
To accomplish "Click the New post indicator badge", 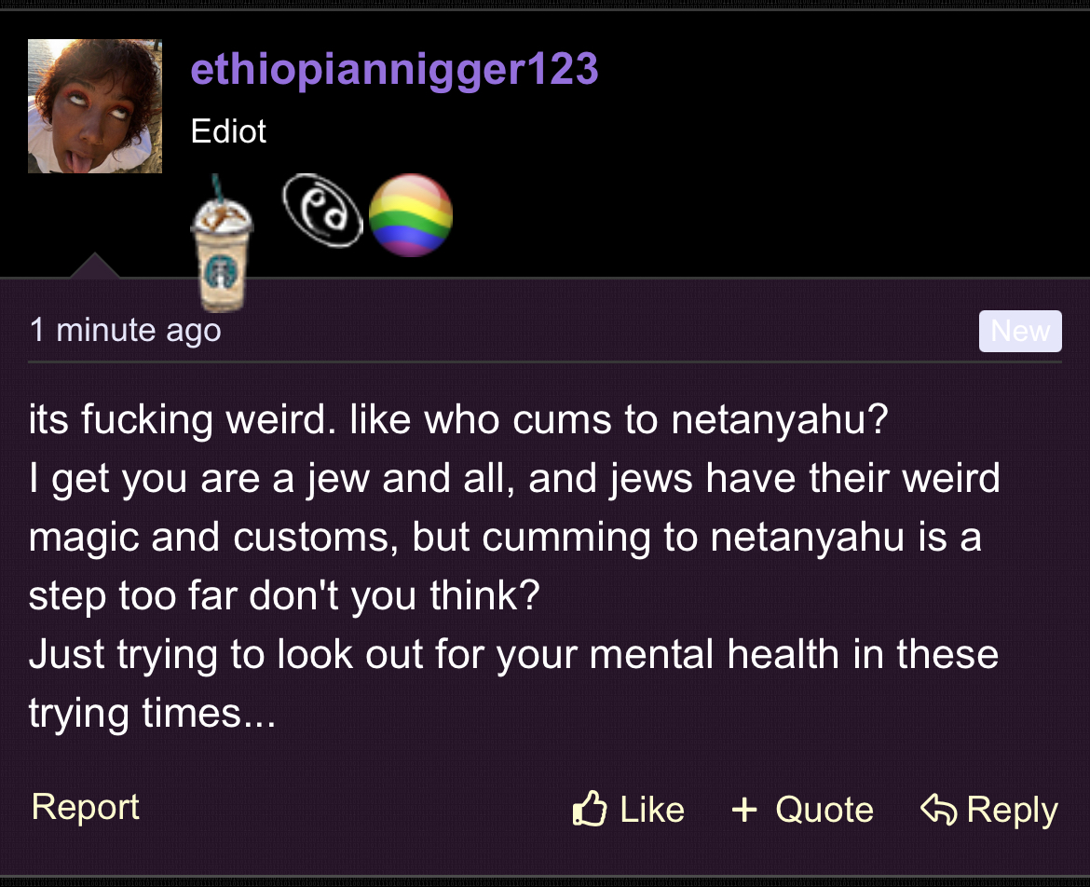I will coord(1020,331).
